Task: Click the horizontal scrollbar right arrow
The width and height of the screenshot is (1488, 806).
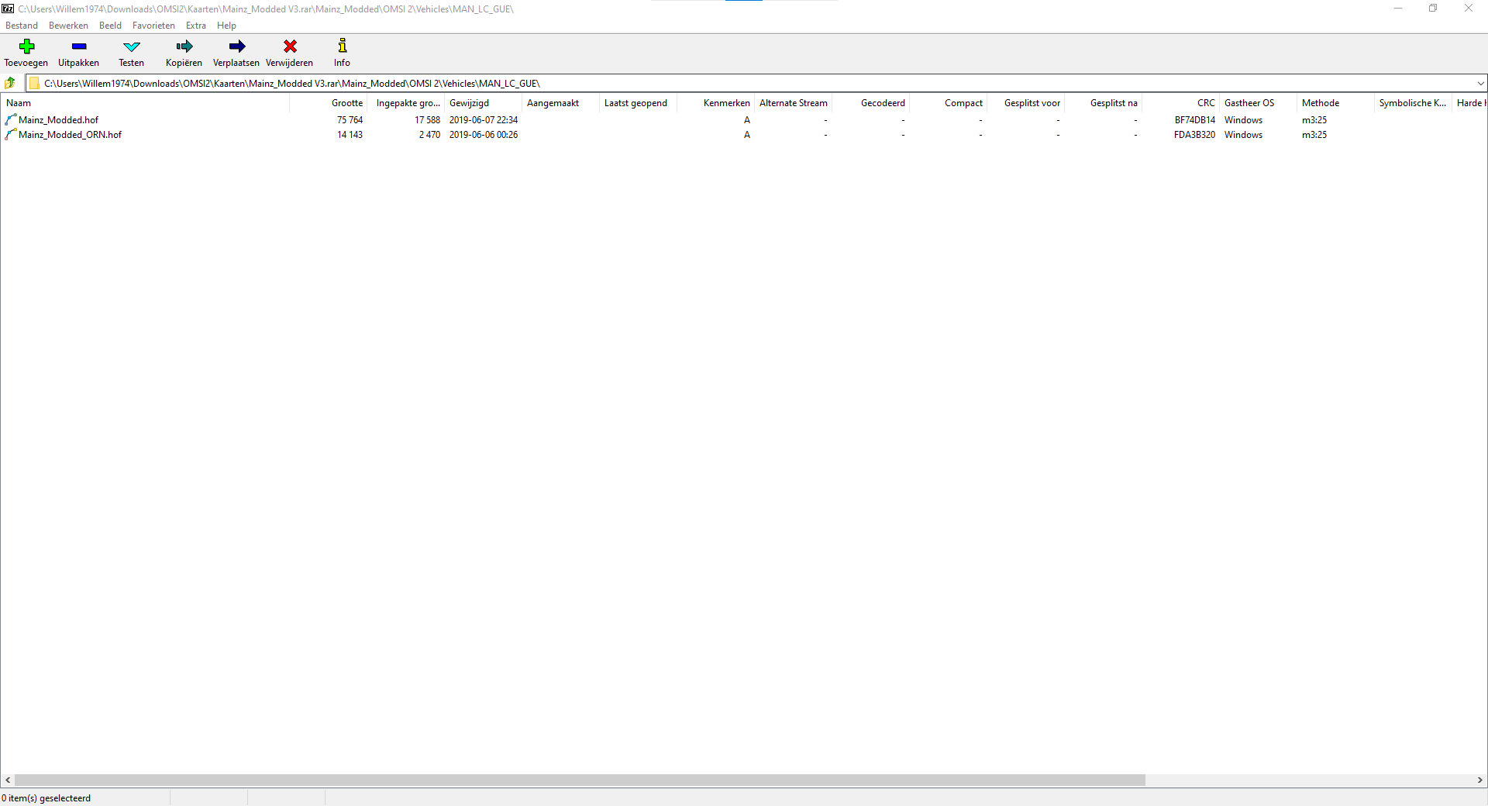Action: click(x=1479, y=780)
